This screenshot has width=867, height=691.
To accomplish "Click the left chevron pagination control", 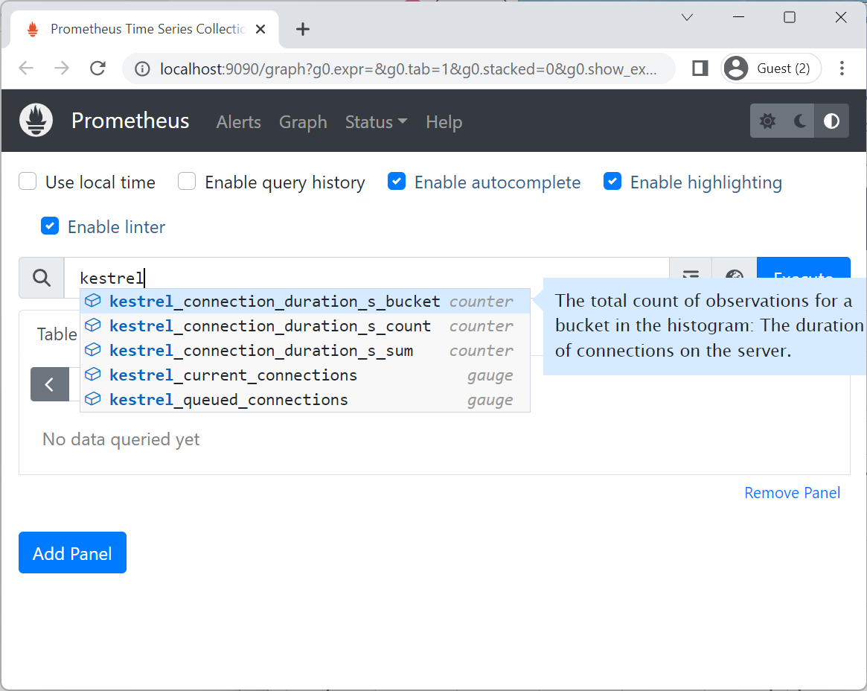I will 50,384.
